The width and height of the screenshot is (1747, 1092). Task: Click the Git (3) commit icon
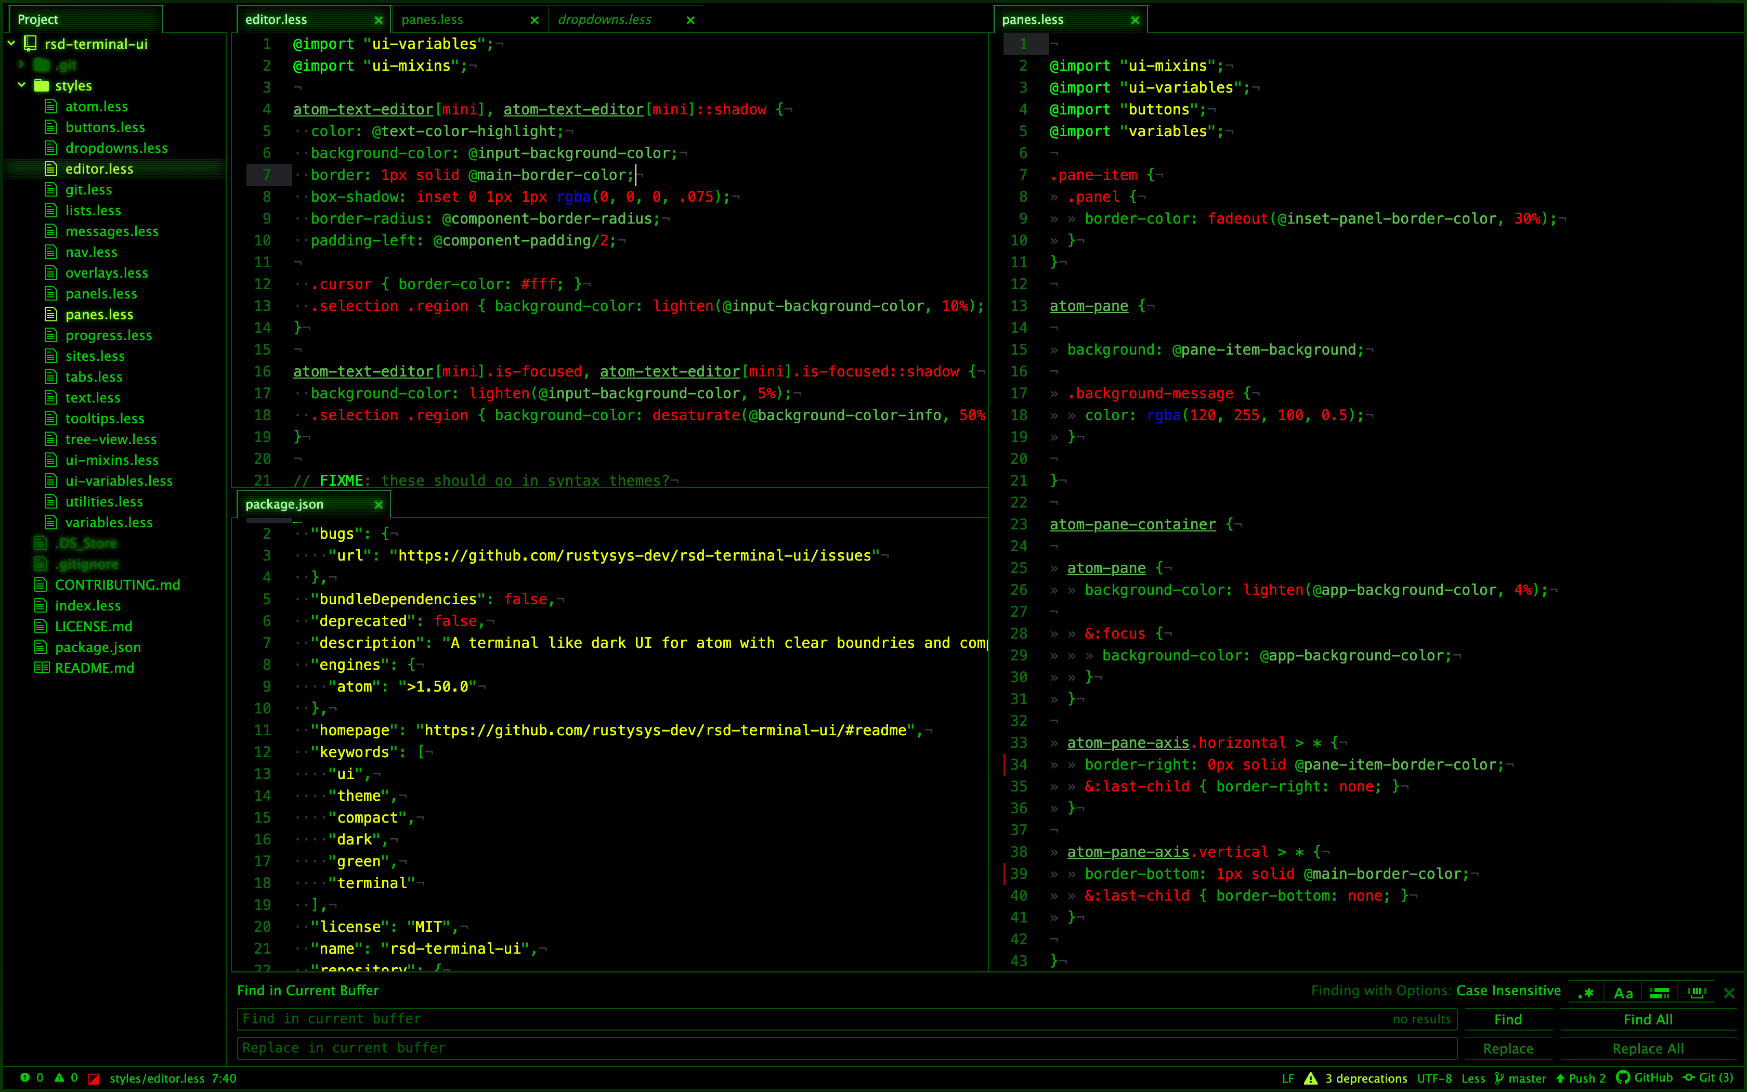point(1689,1078)
